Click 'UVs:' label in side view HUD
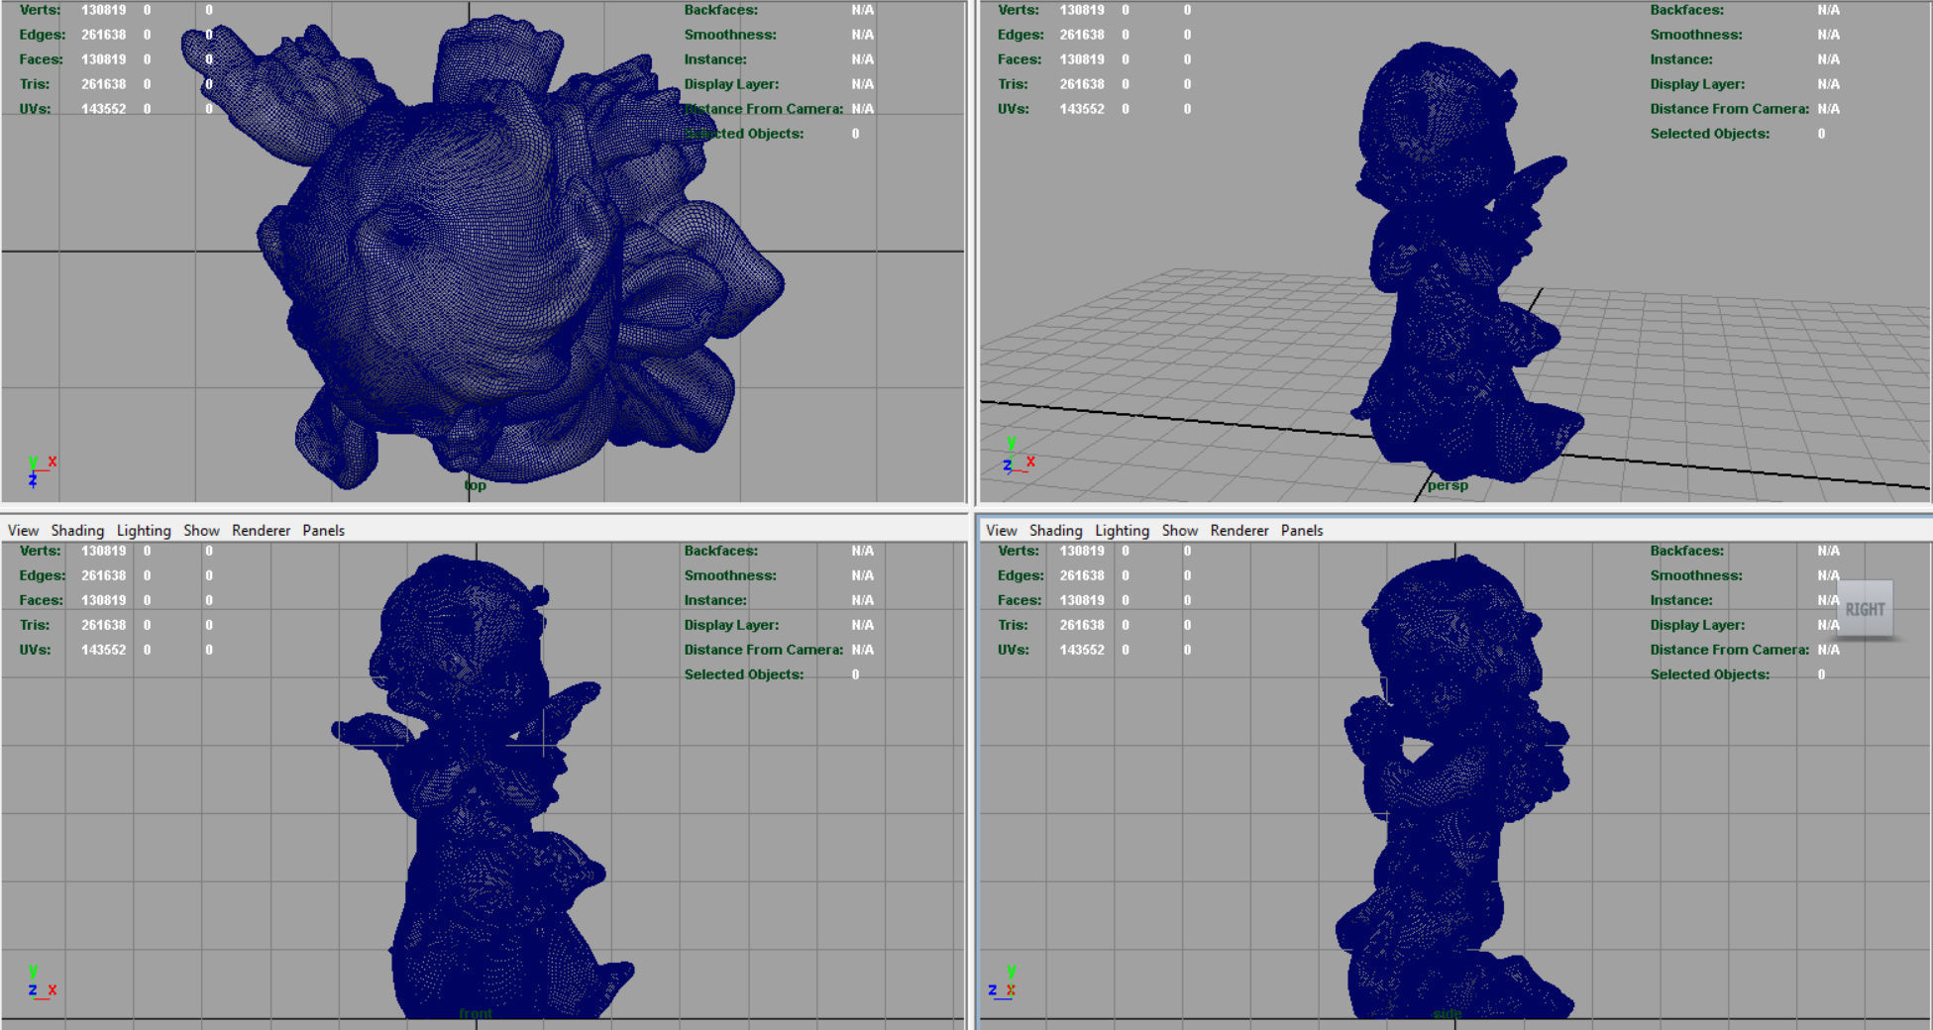 click(1013, 650)
